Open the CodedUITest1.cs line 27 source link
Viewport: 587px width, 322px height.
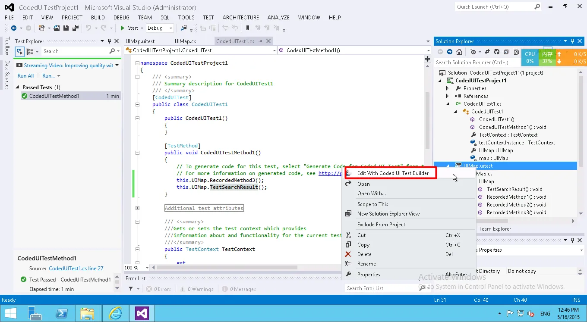pos(76,269)
